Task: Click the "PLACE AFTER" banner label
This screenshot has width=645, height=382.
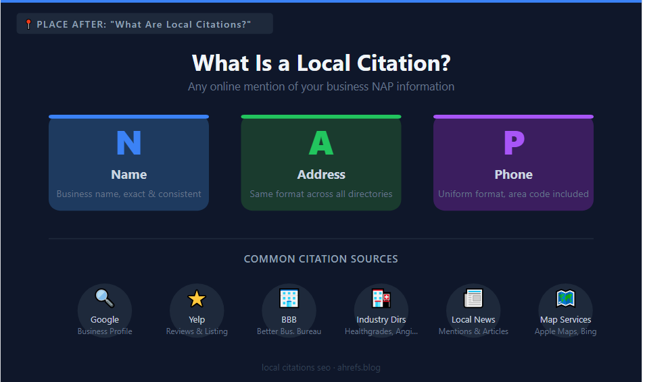Action: click(144, 24)
